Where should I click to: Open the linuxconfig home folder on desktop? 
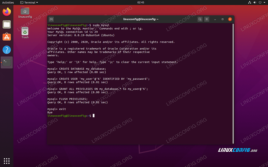(x=25, y=13)
